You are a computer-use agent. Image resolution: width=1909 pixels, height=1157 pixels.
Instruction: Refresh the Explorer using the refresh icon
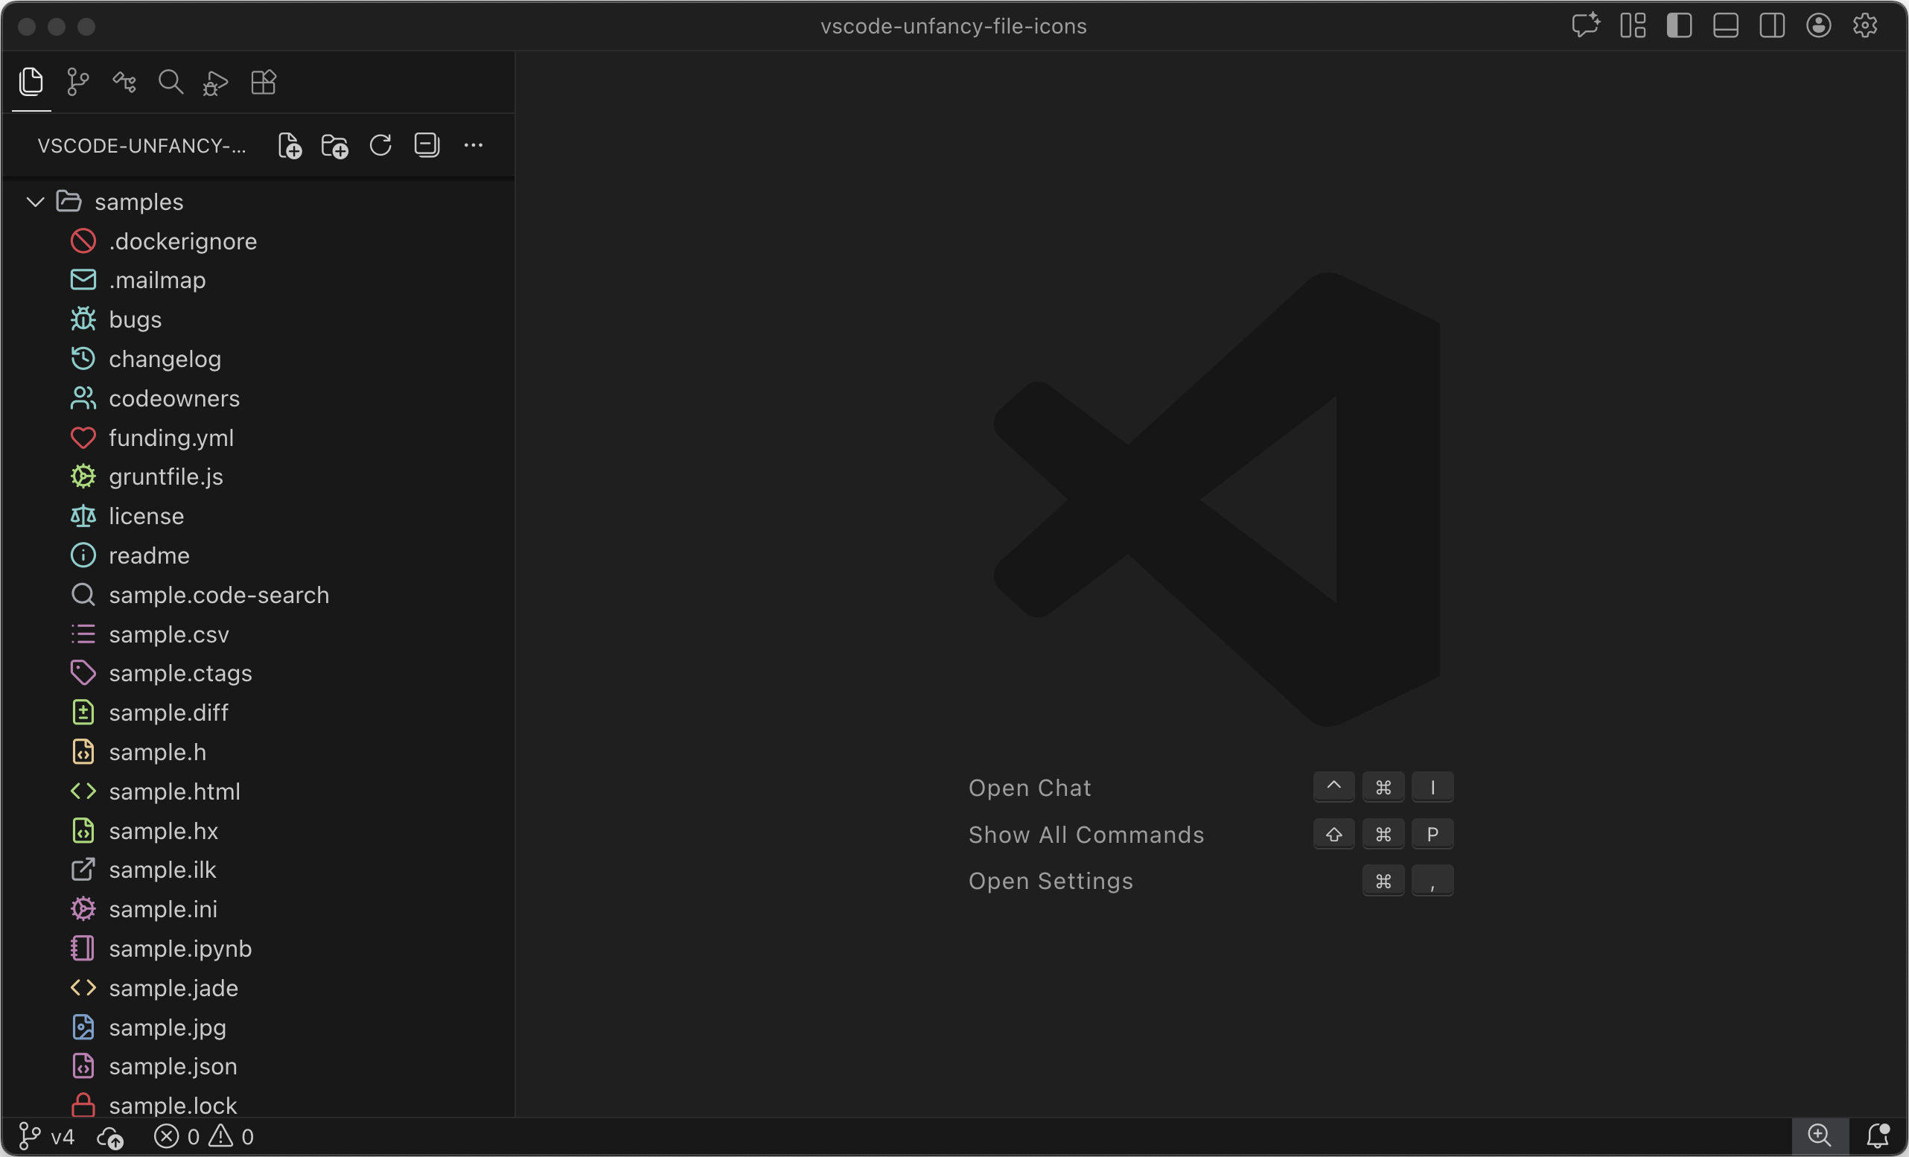coord(380,145)
